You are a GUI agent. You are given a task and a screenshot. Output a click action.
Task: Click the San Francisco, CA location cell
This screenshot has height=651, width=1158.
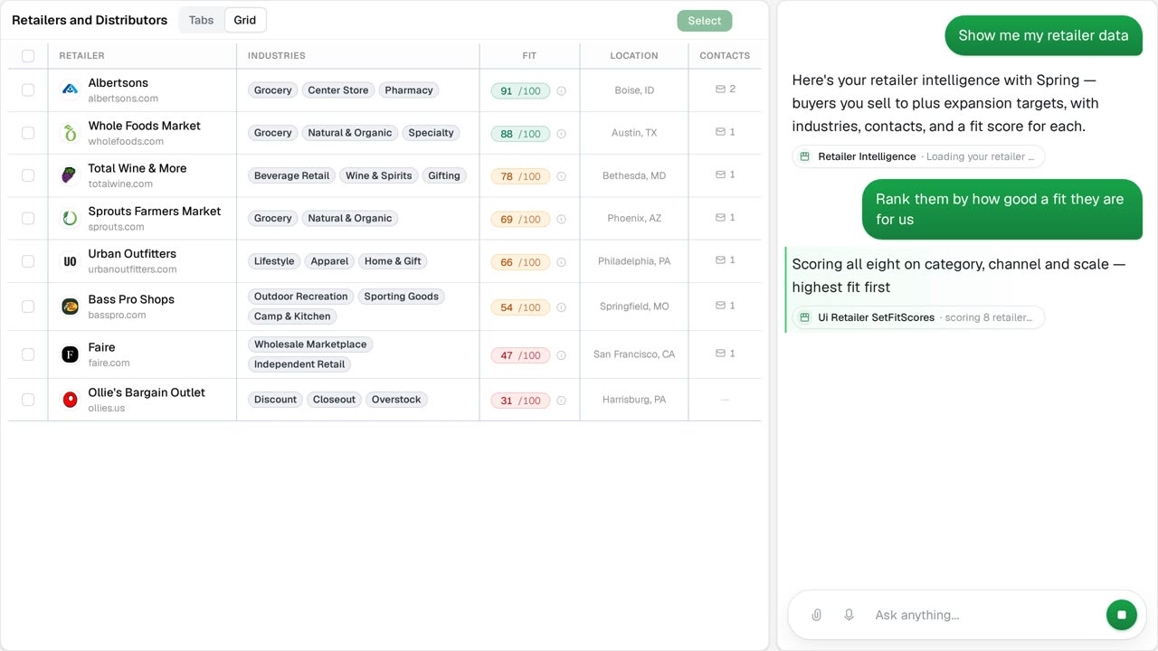[634, 354]
